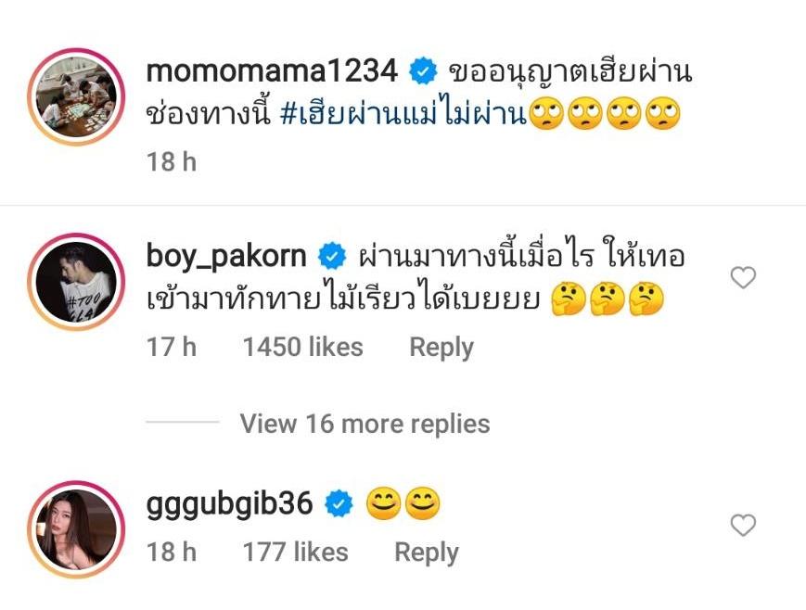View the 177 likes list

pos(296,553)
